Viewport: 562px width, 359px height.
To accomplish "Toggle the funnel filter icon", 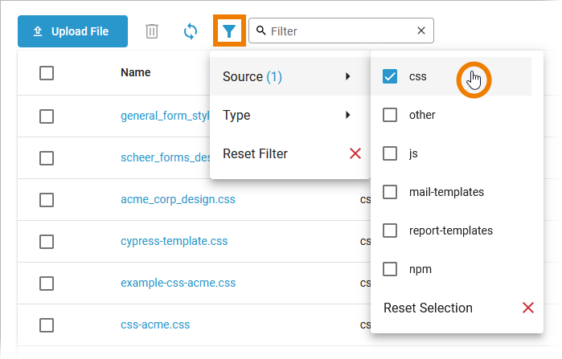I will [x=229, y=31].
